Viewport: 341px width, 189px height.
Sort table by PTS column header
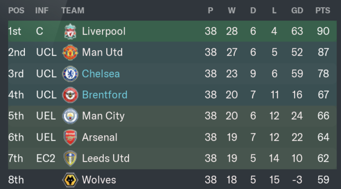[322, 10]
